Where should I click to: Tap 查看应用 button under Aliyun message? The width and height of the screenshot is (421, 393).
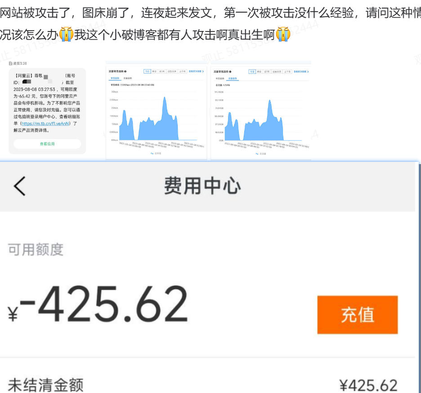(47, 144)
